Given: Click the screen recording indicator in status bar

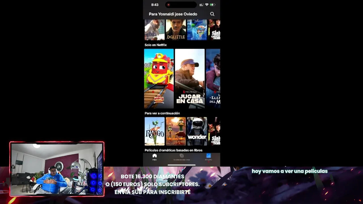Looking at the screenshot, I should [168, 5].
